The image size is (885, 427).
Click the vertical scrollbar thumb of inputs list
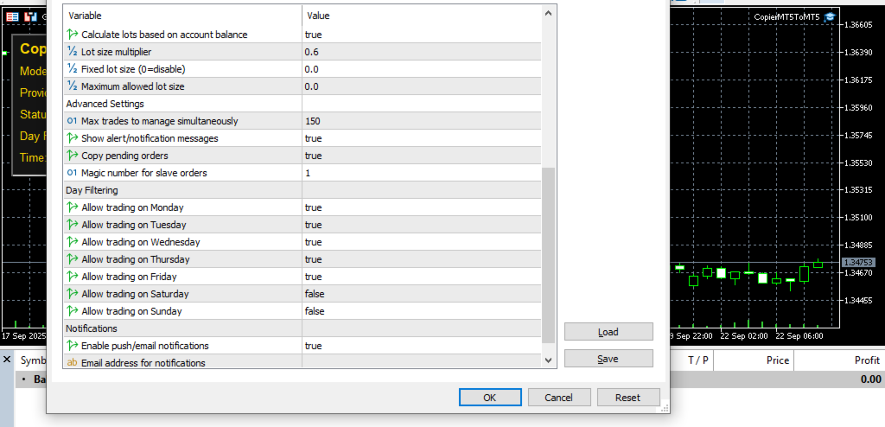coord(548,255)
